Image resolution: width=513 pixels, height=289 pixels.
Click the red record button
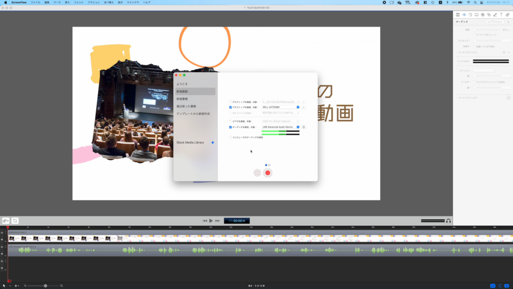[x=268, y=172]
